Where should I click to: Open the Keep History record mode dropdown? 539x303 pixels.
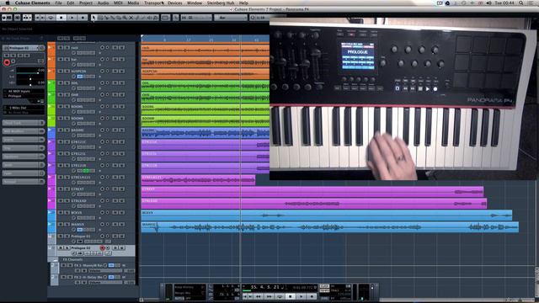coord(189,287)
